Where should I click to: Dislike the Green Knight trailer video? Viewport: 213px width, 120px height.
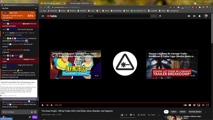pyautogui.click(x=132, y=115)
